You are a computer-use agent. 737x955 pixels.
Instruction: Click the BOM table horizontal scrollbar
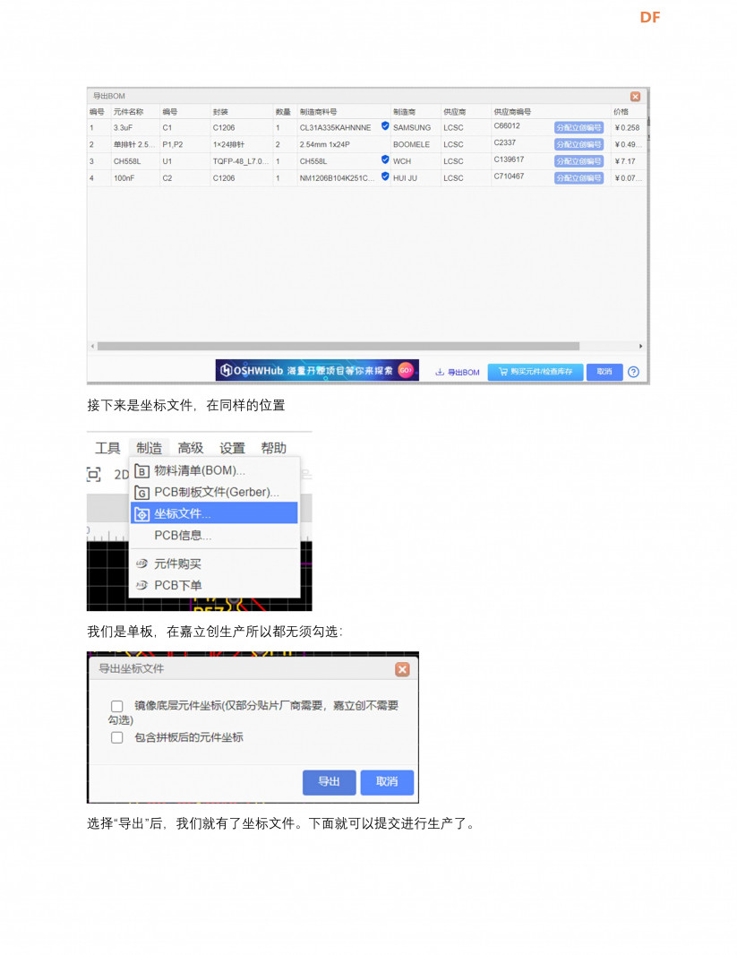pos(339,346)
